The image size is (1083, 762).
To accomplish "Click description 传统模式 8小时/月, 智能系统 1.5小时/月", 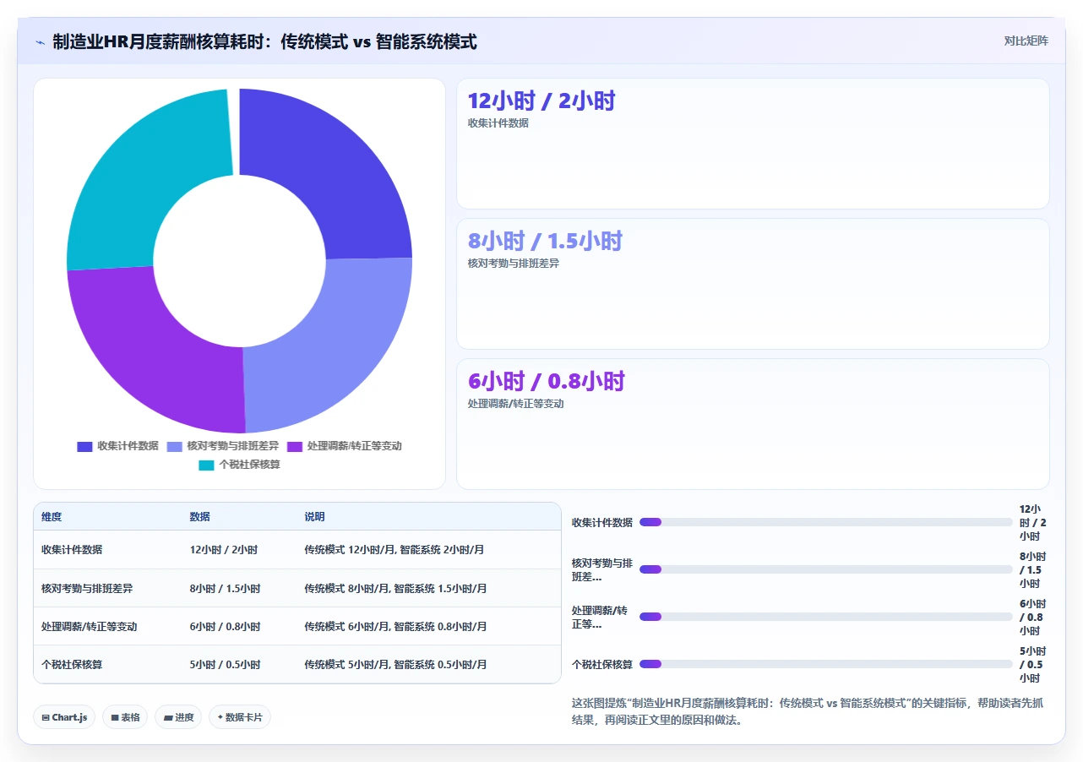I will (396, 589).
